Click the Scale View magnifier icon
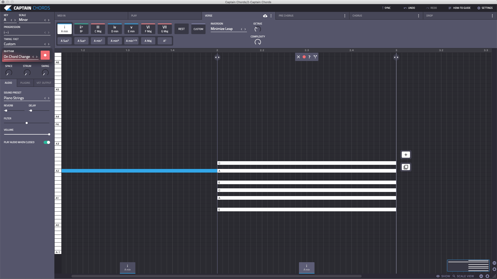The height and width of the screenshot is (279, 497). pyautogui.click(x=454, y=276)
